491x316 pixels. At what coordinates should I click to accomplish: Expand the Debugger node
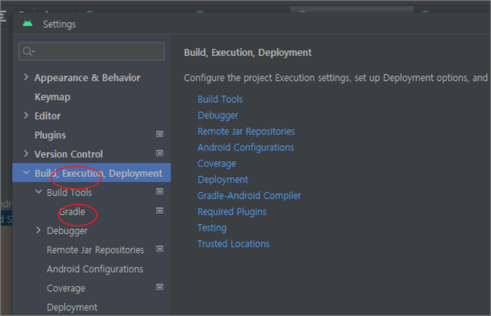pyautogui.click(x=38, y=230)
